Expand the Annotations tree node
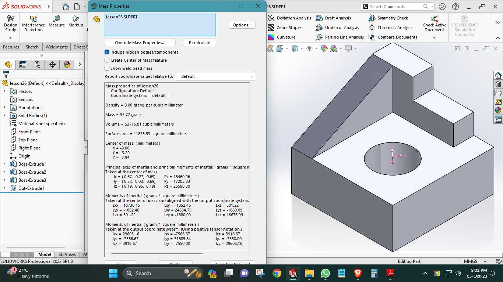 (4, 108)
